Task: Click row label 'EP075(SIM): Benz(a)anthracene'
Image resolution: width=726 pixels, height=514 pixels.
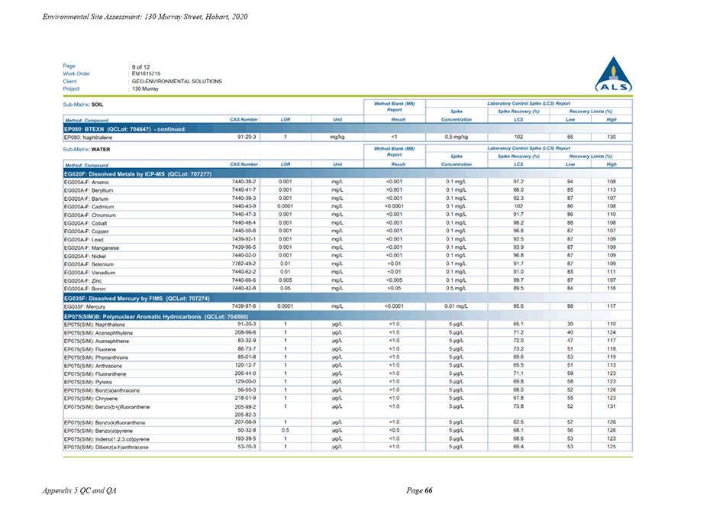Action: 102,390
